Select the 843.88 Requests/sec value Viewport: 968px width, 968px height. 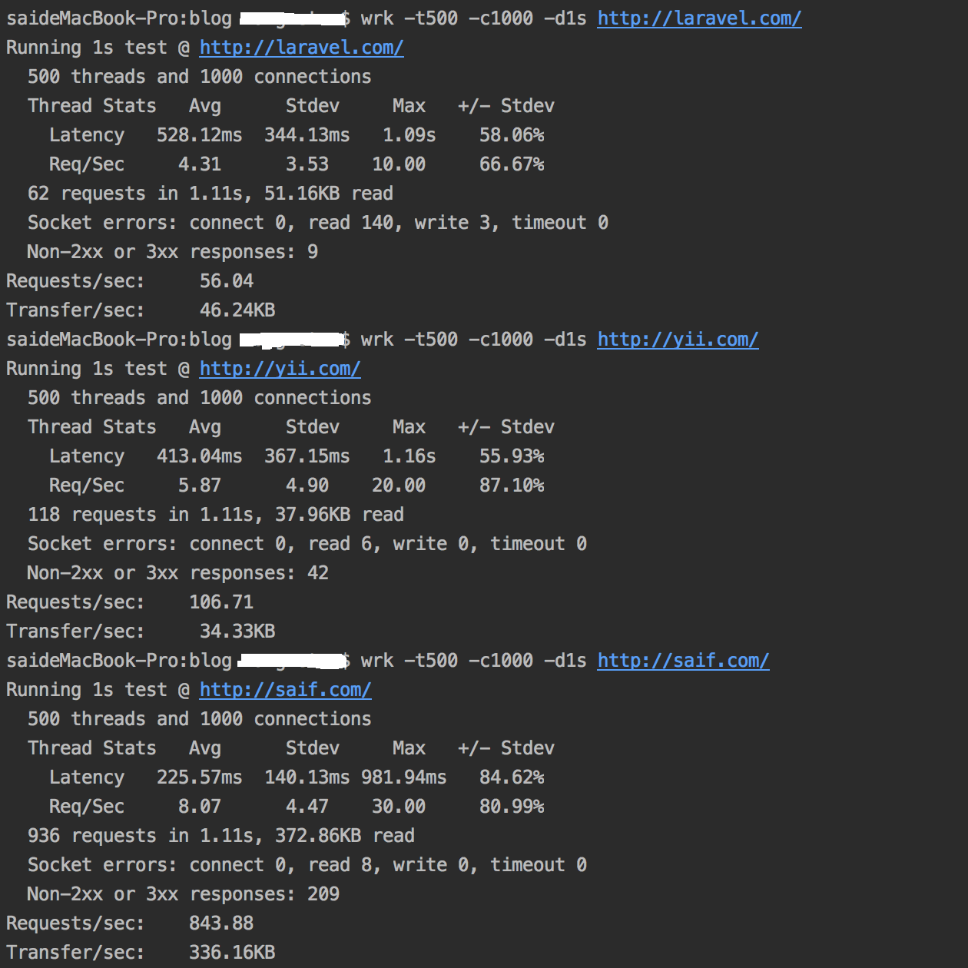click(x=220, y=923)
